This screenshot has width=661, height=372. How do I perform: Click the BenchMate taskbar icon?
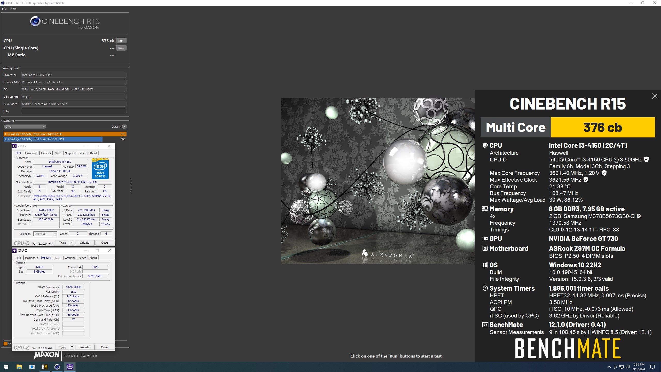point(44,367)
